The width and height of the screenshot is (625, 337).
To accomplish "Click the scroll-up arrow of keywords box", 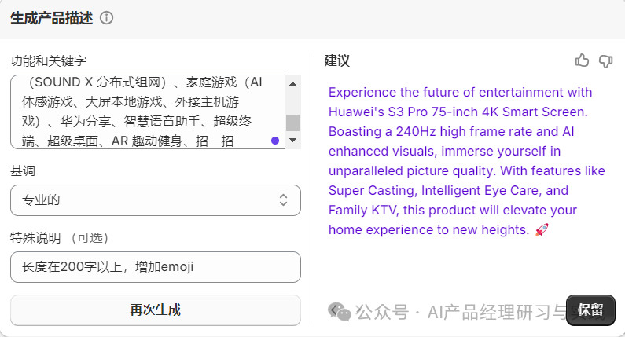I will click(292, 83).
